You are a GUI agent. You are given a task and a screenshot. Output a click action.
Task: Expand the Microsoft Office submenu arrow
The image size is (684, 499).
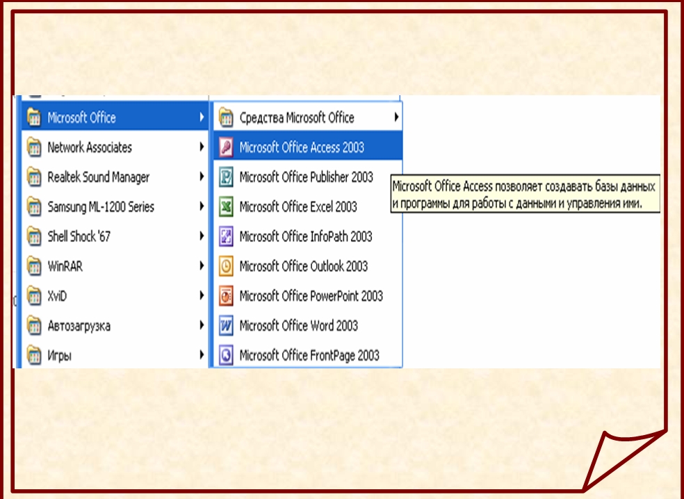coord(202,117)
